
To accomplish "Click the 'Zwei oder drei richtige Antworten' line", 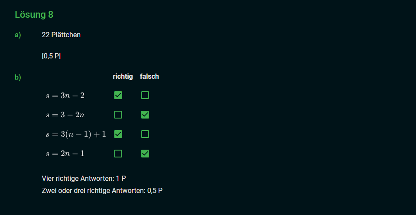I will click(102, 190).
